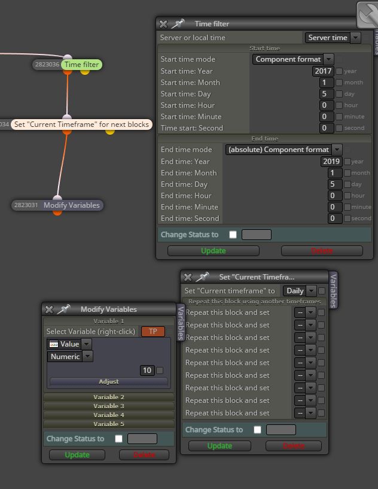Screen dimensions: 378x489
Task: Click the orange output dot under Time filter block
Action: pos(68,72)
